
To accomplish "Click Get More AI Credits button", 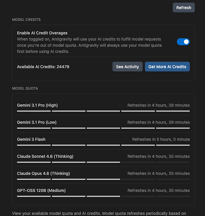I will (167, 67).
